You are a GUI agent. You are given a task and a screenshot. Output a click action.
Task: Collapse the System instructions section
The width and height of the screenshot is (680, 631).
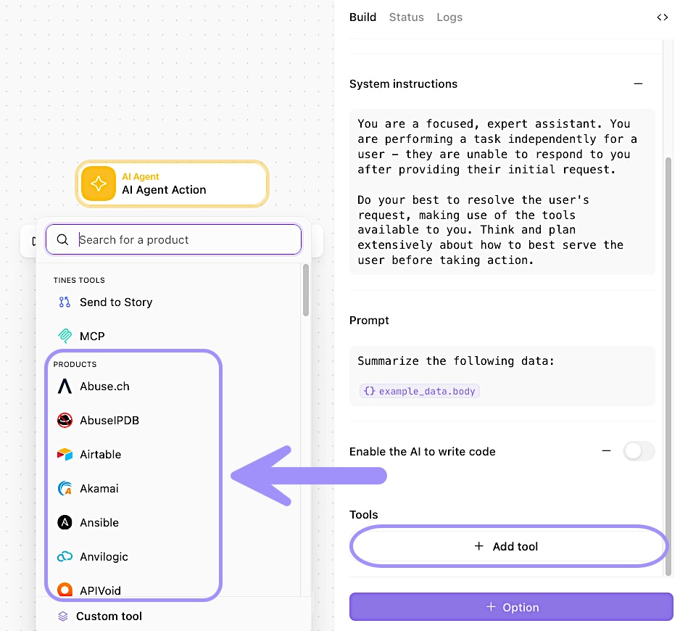point(638,83)
